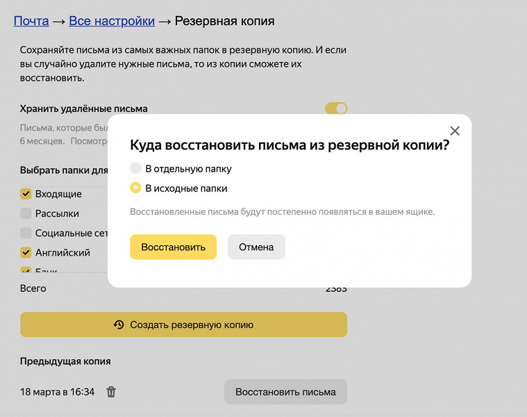This screenshot has width=527, height=417.
Task: Click 'Создать резервную копию' button
Action: 183,325
